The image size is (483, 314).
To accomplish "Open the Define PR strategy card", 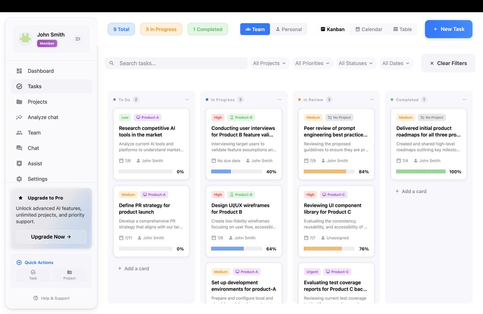I will (151, 221).
